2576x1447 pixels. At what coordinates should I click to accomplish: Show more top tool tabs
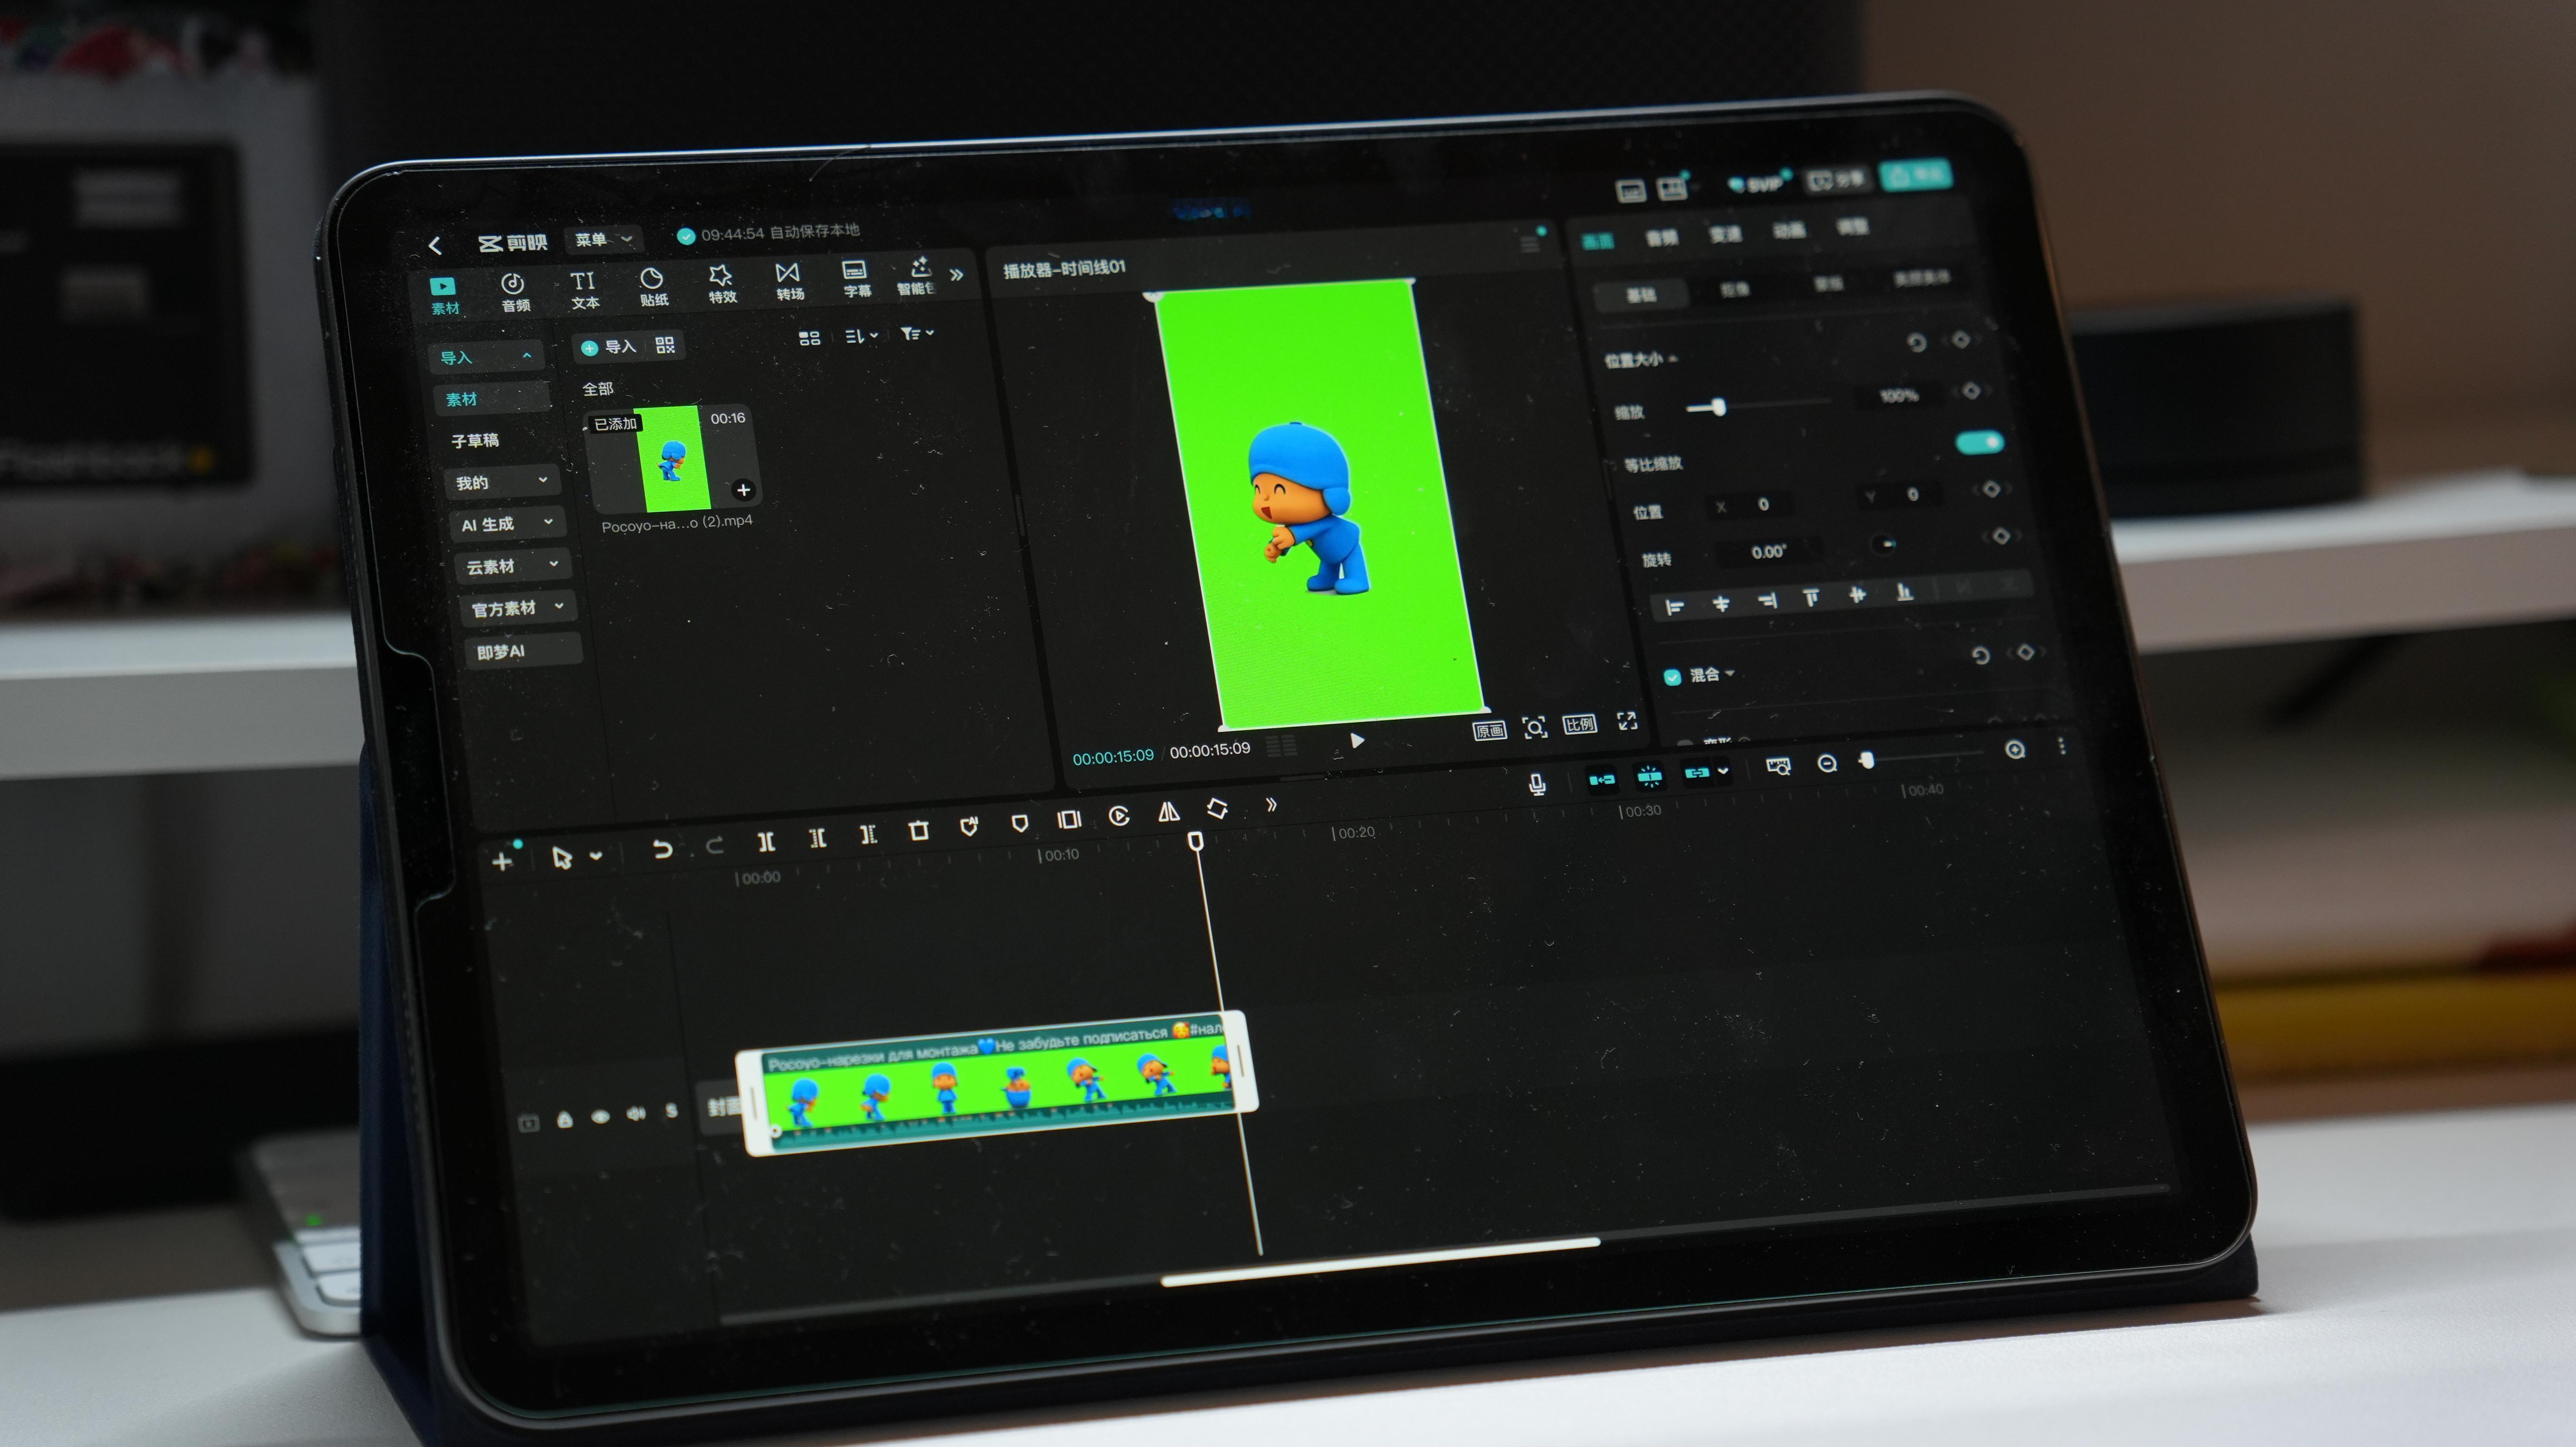click(x=957, y=274)
